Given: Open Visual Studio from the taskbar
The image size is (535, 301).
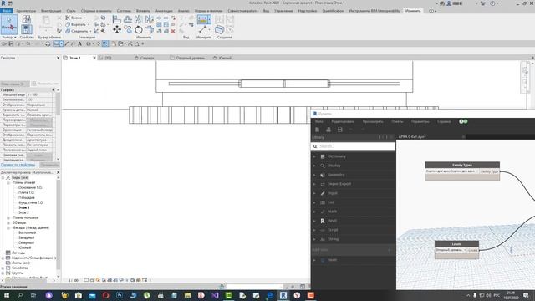Looking at the screenshot, I should pyautogui.click(x=215, y=295).
